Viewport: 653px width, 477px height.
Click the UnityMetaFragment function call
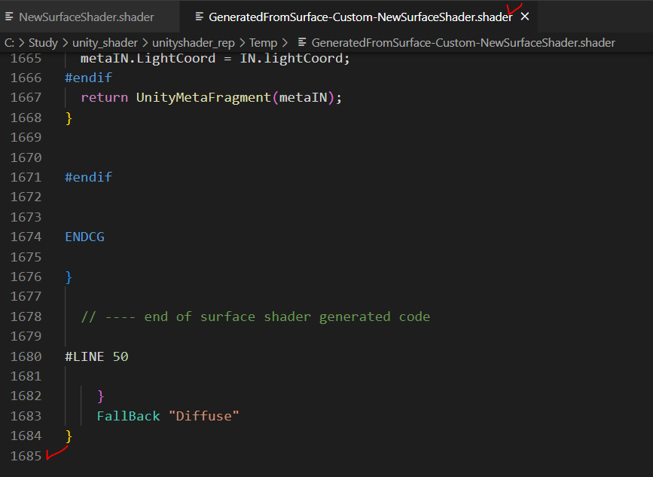click(x=203, y=97)
